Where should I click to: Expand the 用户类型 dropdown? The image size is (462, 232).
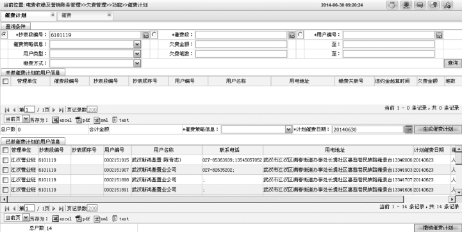[137, 54]
